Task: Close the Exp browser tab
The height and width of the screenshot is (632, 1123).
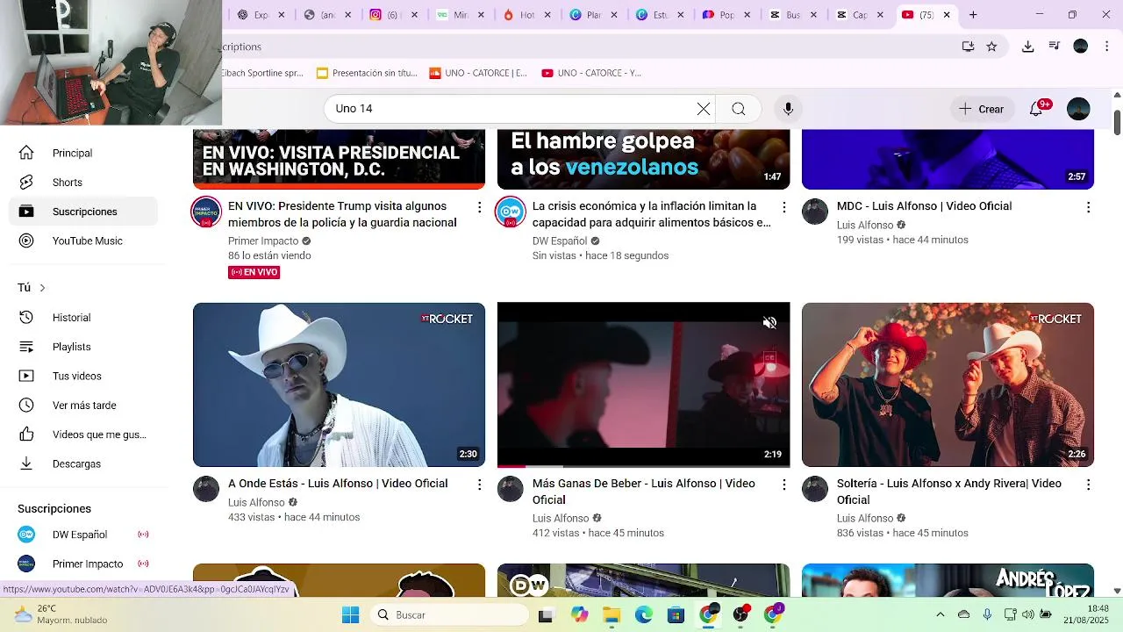Action: click(x=282, y=15)
